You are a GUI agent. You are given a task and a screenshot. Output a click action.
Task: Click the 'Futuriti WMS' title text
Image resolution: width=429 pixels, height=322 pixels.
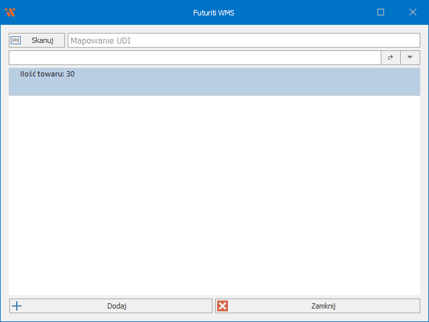pos(214,12)
